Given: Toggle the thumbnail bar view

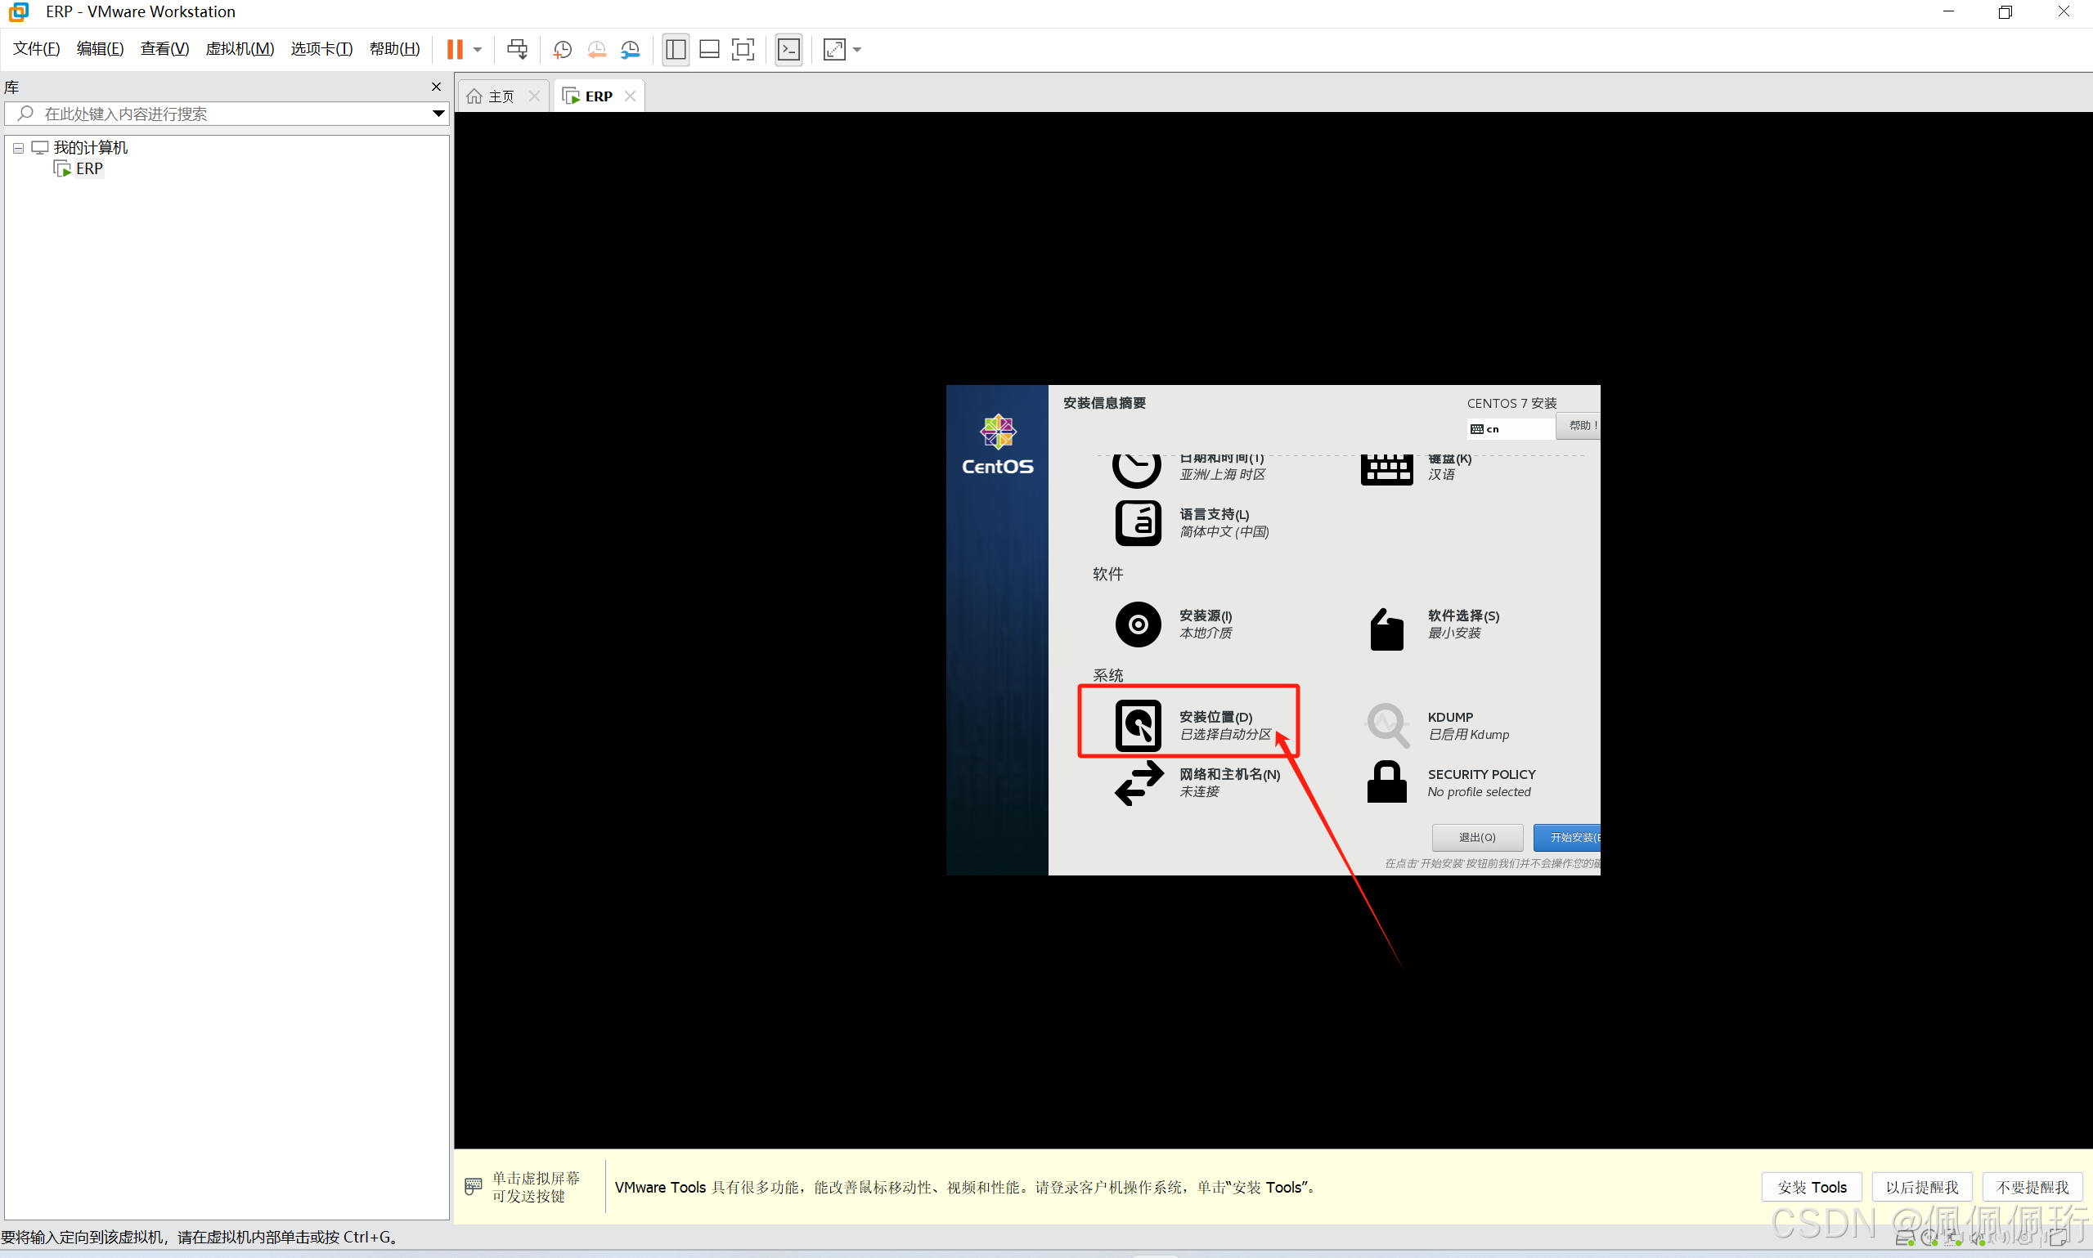Looking at the screenshot, I should pos(709,49).
